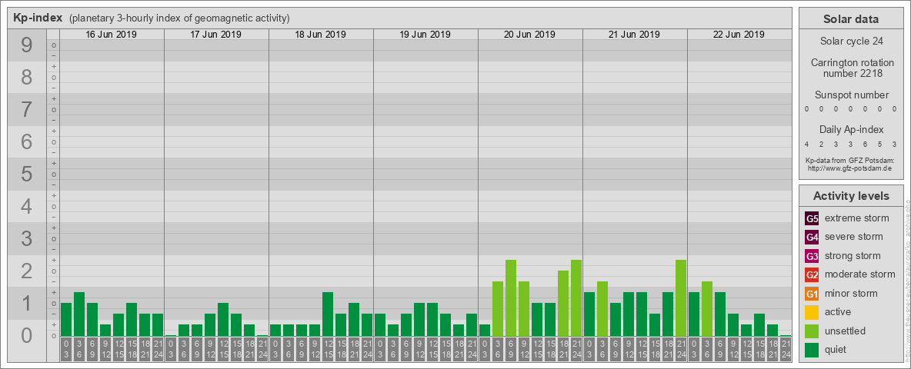Select the dark green quiet swatch
Screen dimensions: 911x369
tap(812, 349)
